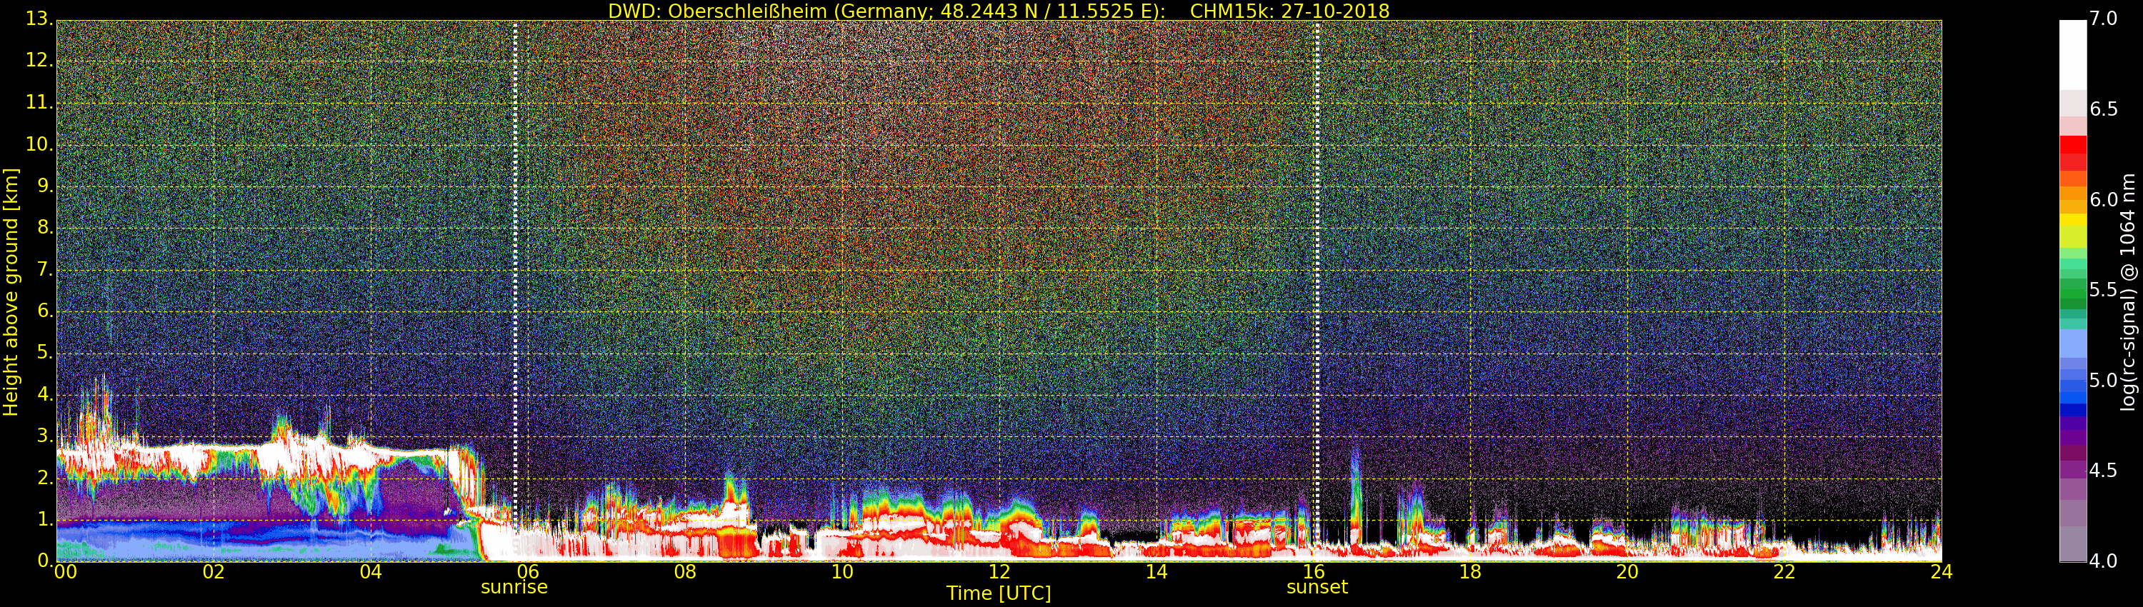Screen dimensions: 2143x607
Task: Click the height axis tick label '5.'
Action: (45, 353)
